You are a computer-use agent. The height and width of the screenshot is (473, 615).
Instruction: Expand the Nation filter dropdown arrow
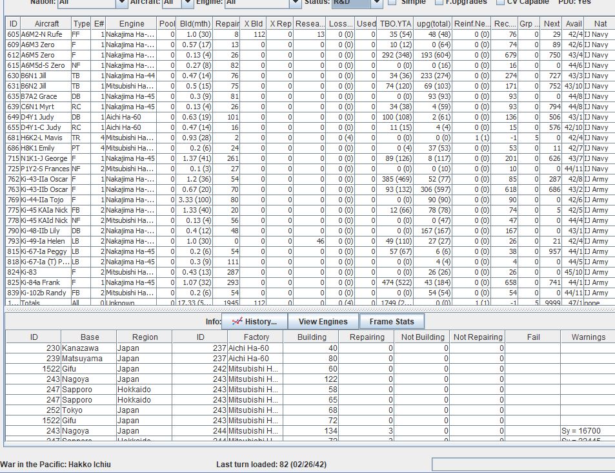(x=122, y=3)
